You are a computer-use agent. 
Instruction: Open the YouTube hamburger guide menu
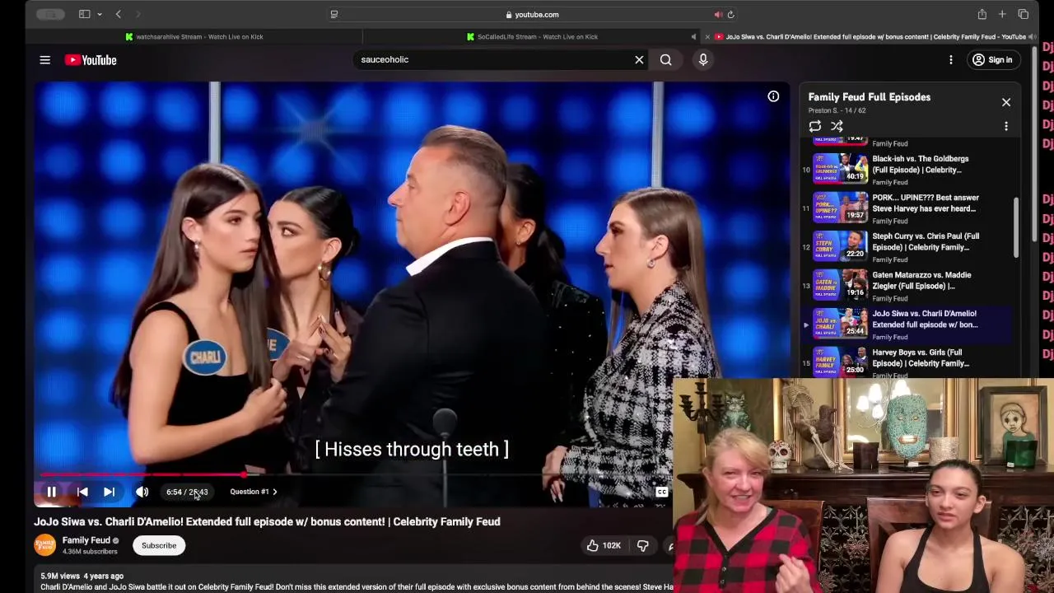coord(45,60)
